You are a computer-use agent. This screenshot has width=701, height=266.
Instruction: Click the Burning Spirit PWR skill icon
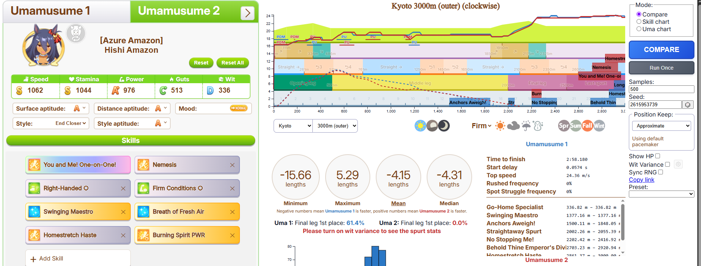pos(144,235)
